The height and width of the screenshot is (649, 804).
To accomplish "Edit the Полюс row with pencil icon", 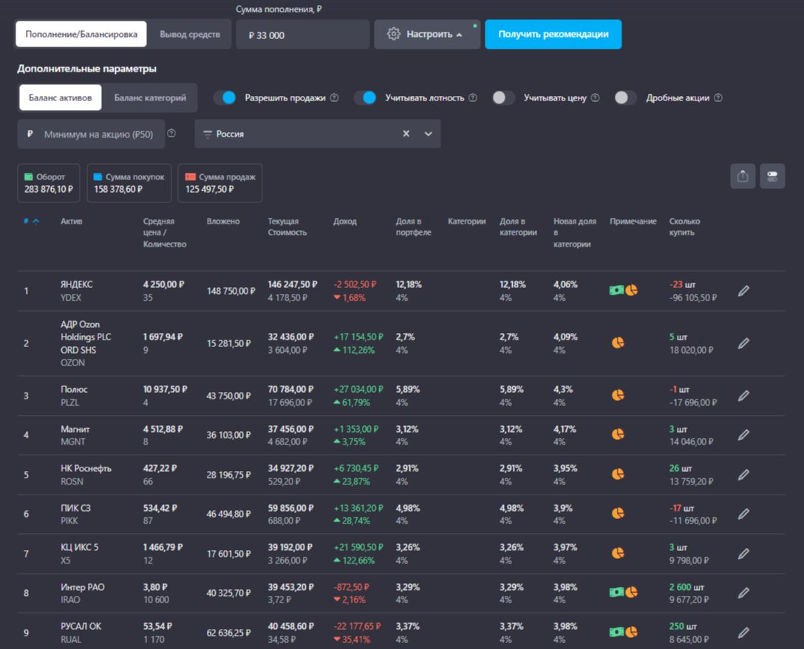I will point(743,396).
